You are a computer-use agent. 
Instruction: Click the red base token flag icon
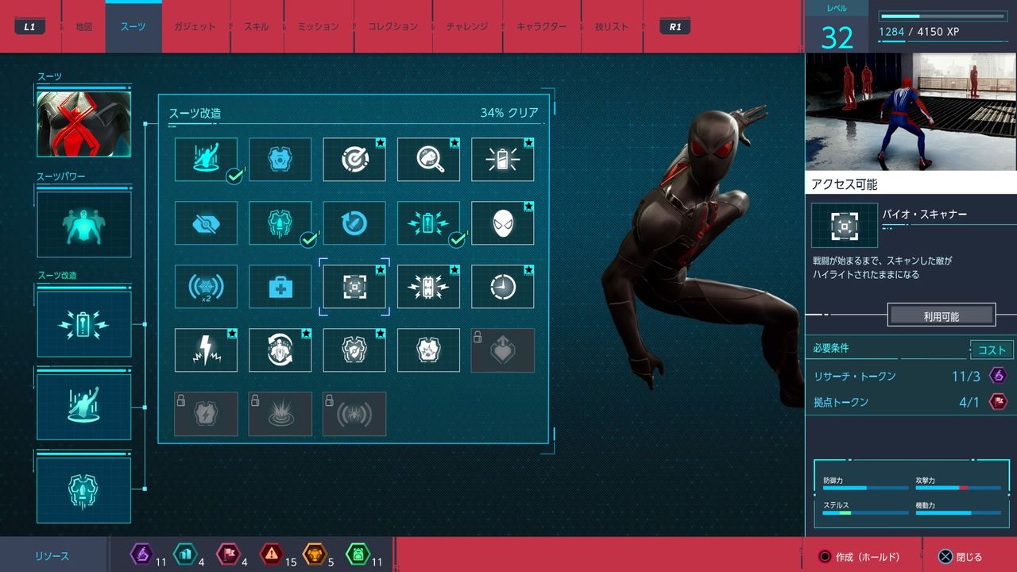click(228, 554)
